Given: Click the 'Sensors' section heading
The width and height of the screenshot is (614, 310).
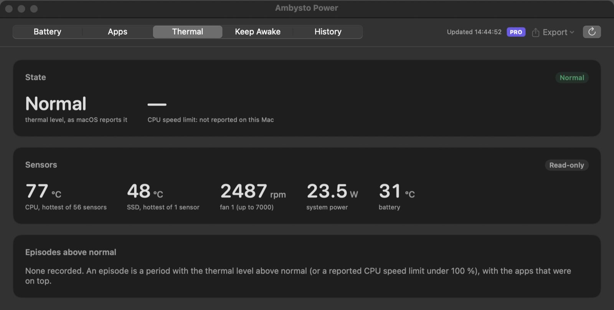Looking at the screenshot, I should [41, 165].
